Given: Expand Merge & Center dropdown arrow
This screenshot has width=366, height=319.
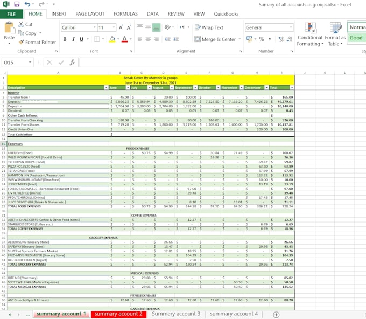Looking at the screenshot, I should [240, 39].
